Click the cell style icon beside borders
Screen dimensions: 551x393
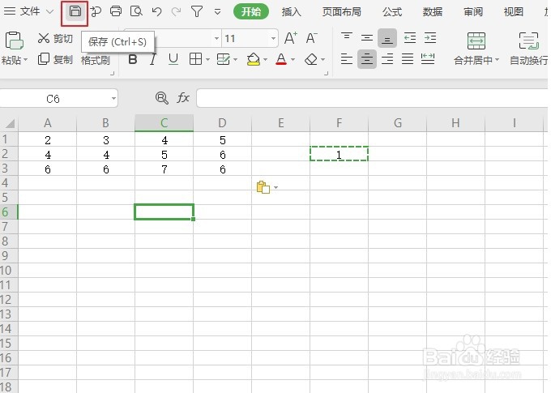pyautogui.click(x=223, y=59)
